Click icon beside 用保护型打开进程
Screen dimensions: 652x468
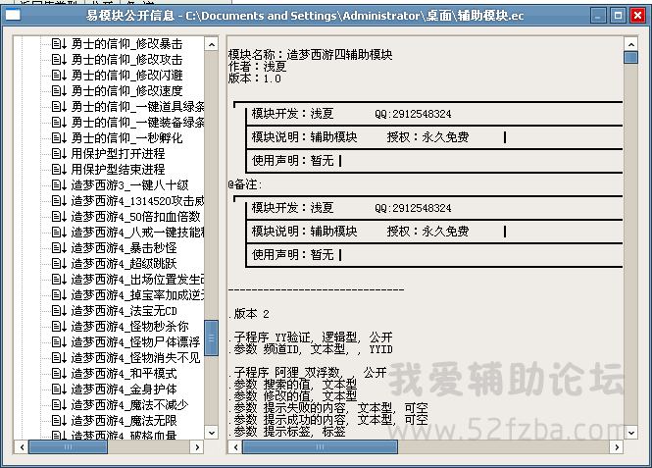tap(59, 153)
